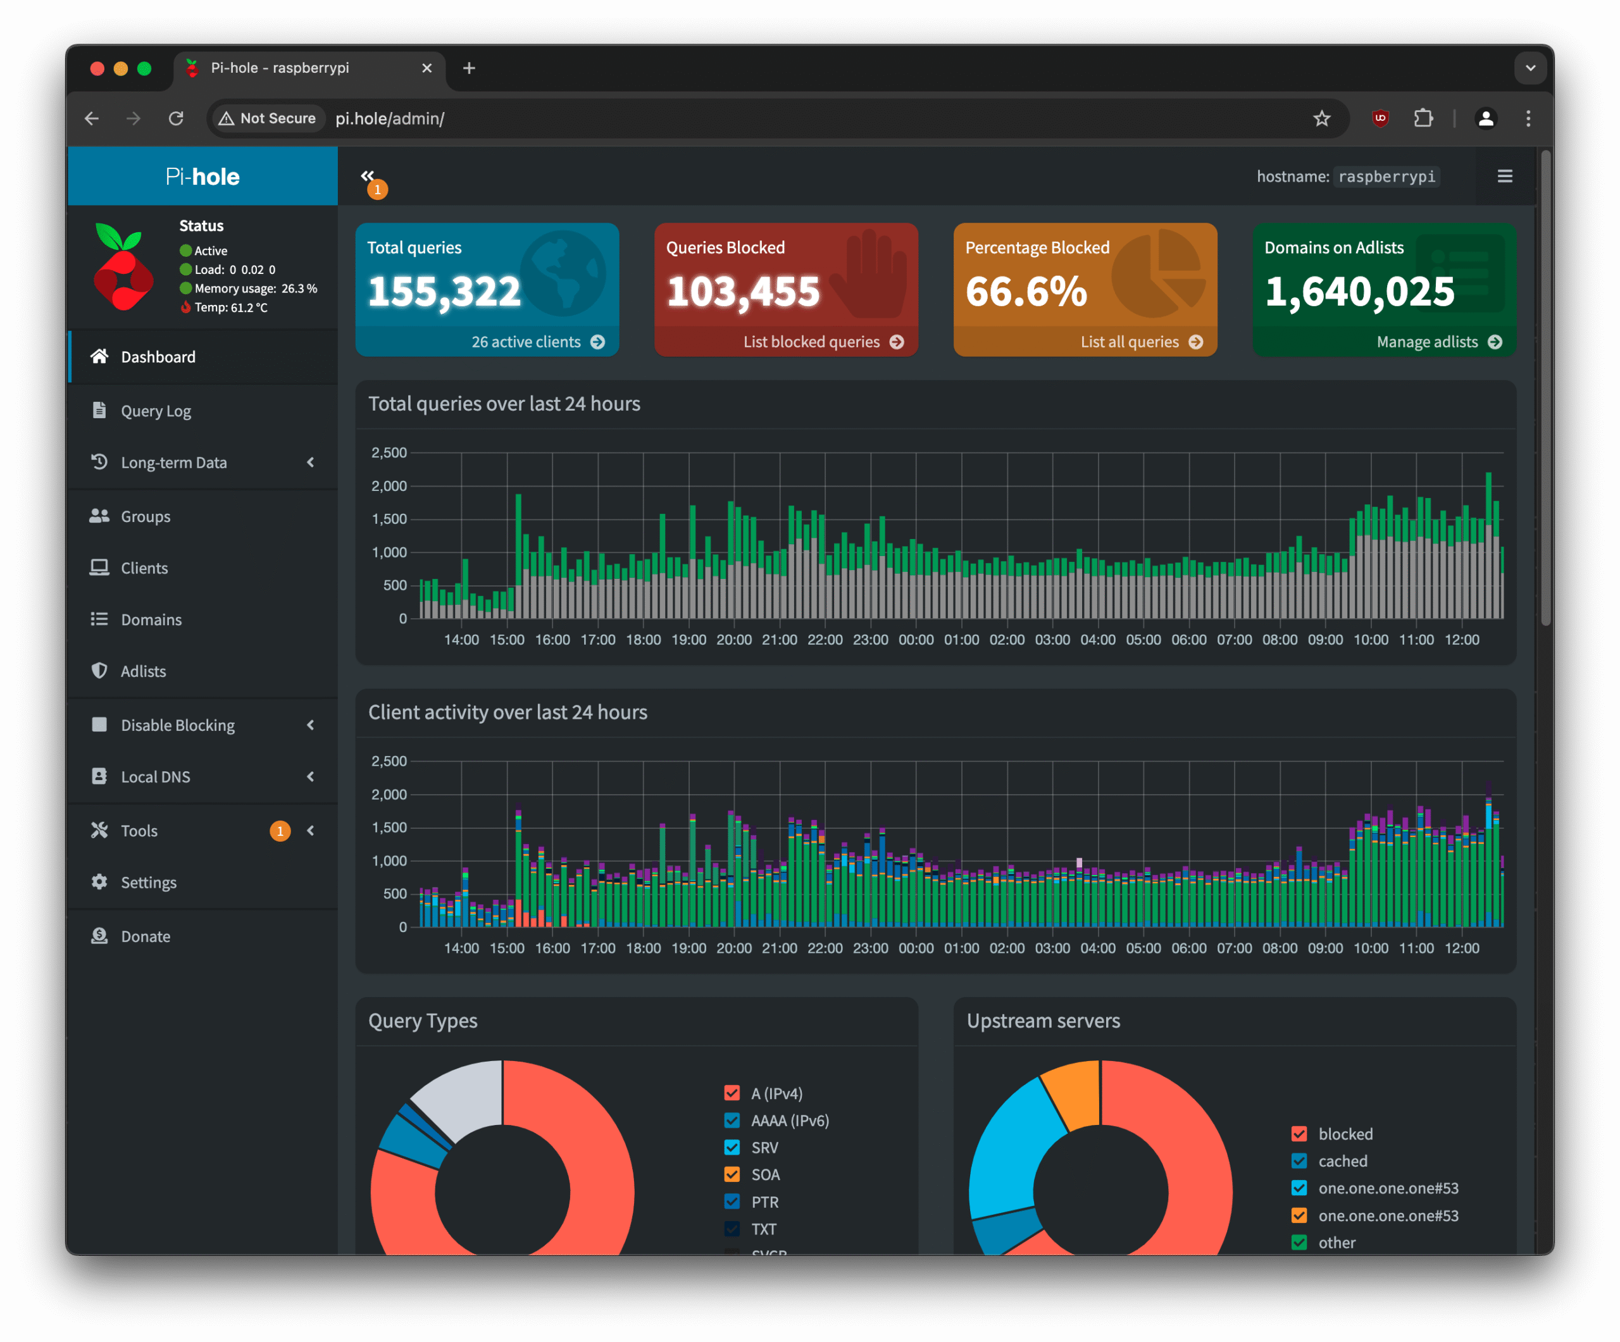Open a new browser tab

469,68
